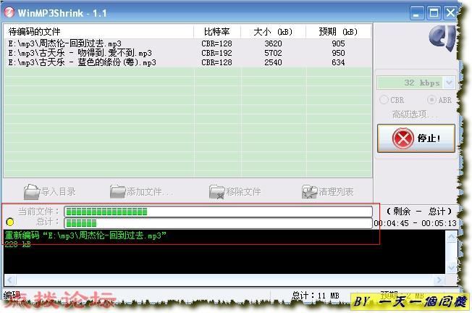Click size value 2540
Screen dimensions: 472x313
(273, 62)
